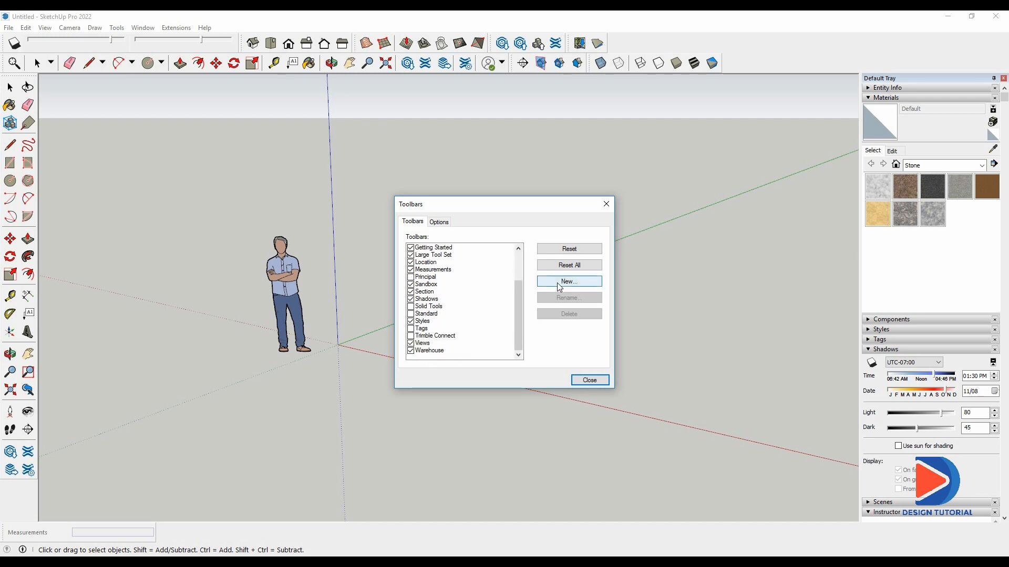
Task: Select the Eraser tool in left toolbar
Action: point(28,105)
